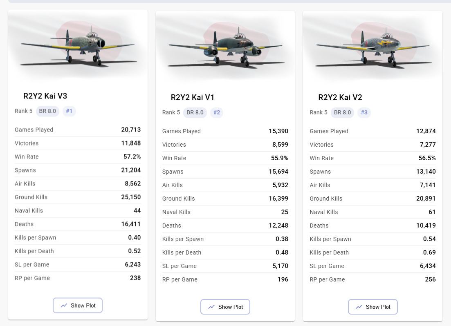Click the R2Y2 Kai V2 title
The image size is (451, 326).
tap(340, 98)
